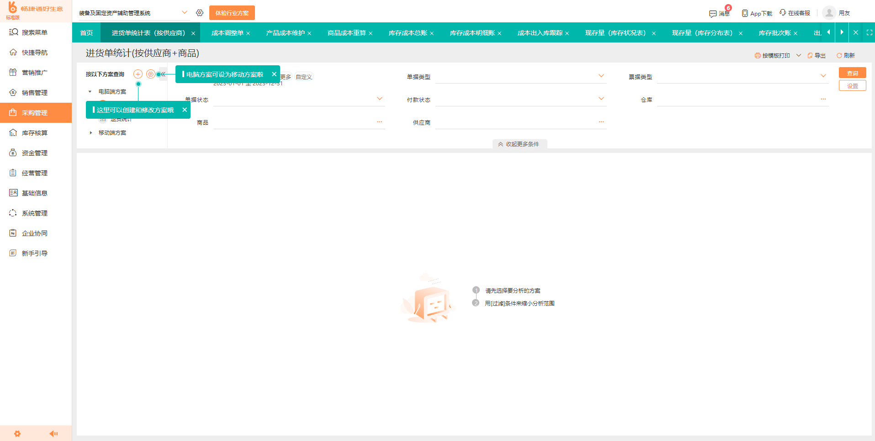Open the 成本调整单 tab
The image size is (875, 441).
[227, 32]
